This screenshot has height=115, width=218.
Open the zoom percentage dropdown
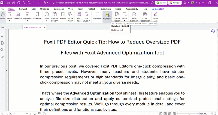click(x=211, y=114)
